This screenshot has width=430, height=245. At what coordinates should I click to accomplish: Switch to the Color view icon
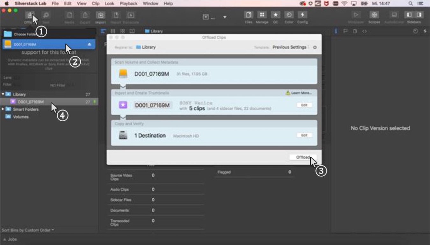(x=289, y=15)
